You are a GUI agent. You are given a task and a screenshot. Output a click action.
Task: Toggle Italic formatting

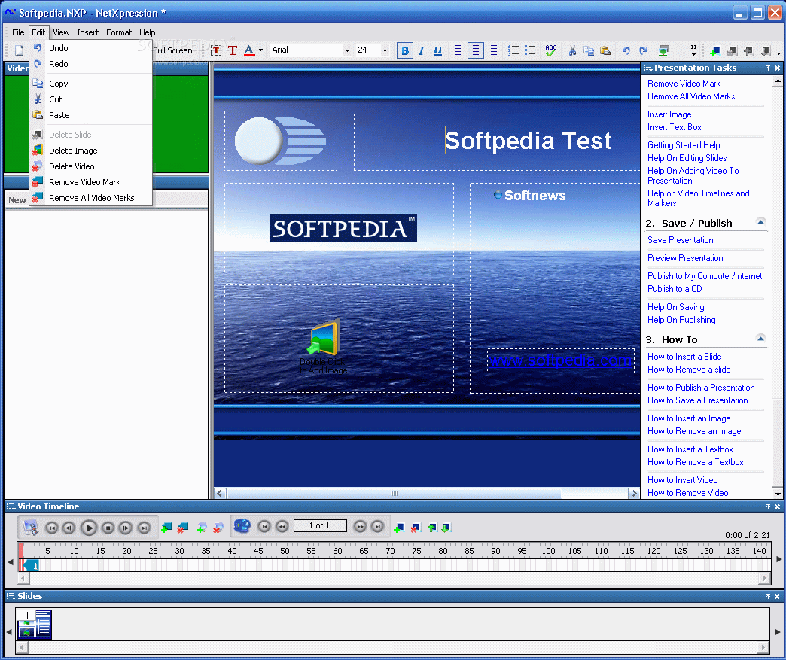click(422, 50)
